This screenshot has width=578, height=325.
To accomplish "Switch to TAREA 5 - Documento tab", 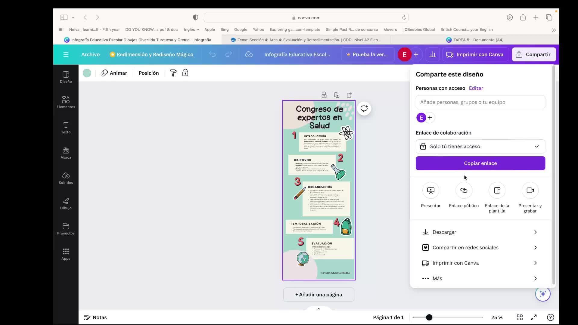I will (475, 40).
